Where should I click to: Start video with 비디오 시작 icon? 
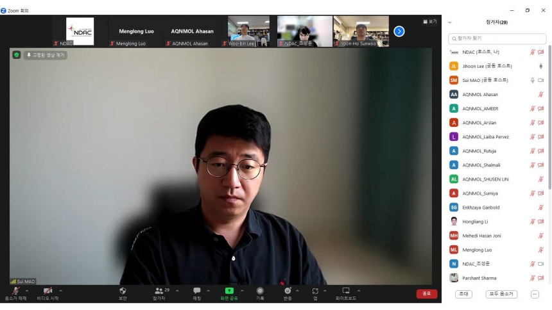tap(47, 291)
